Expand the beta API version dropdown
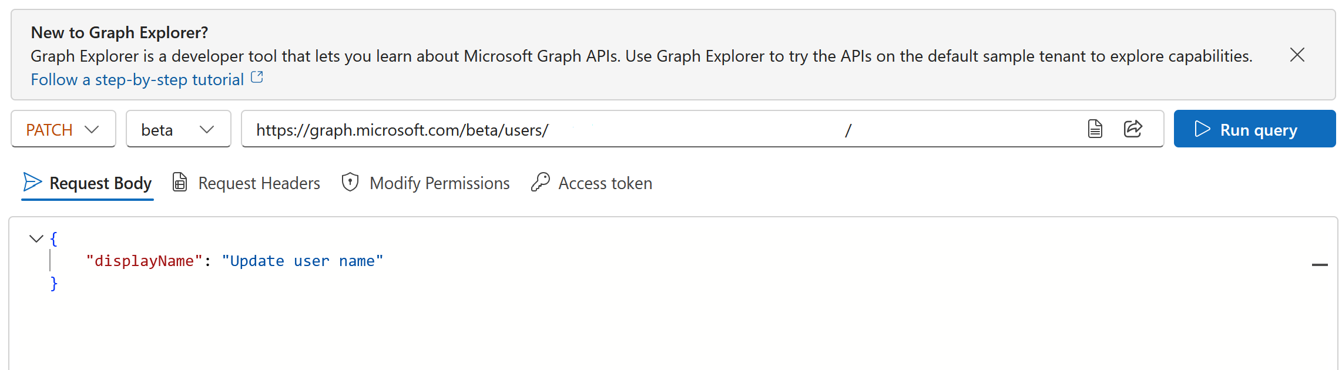Image resolution: width=1342 pixels, height=370 pixels. pos(178,129)
